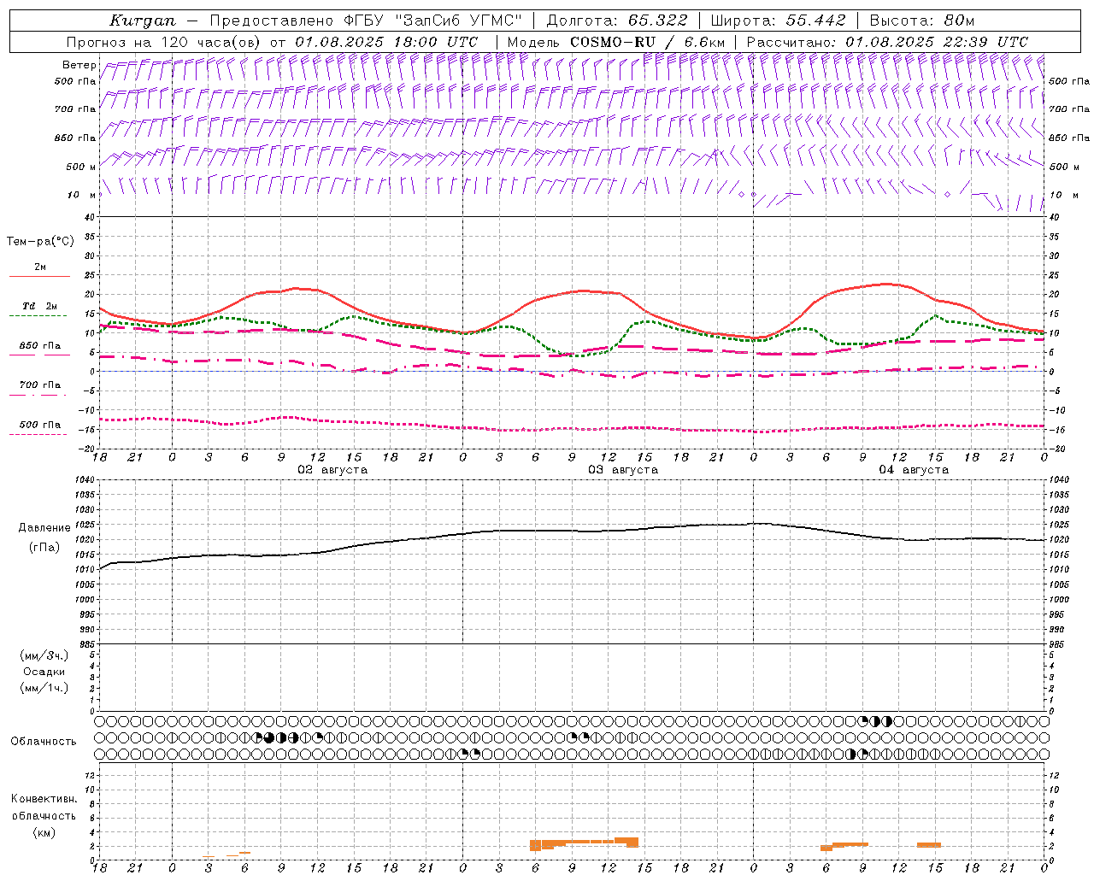Click the latitude value Широта: 55.442
The height and width of the screenshot is (875, 1094).
(779, 21)
